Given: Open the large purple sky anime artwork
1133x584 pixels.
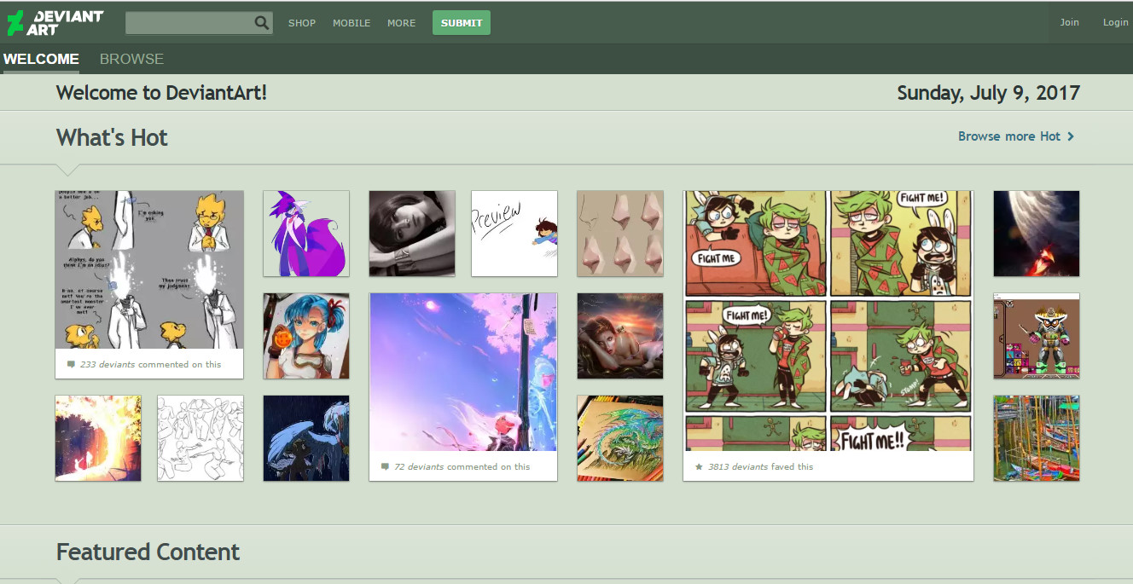Looking at the screenshot, I should pos(463,372).
